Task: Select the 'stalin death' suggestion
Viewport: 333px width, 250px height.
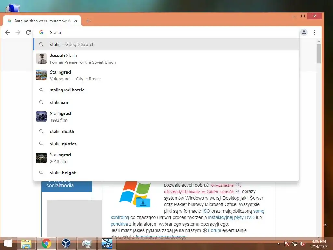Action: (x=166, y=132)
